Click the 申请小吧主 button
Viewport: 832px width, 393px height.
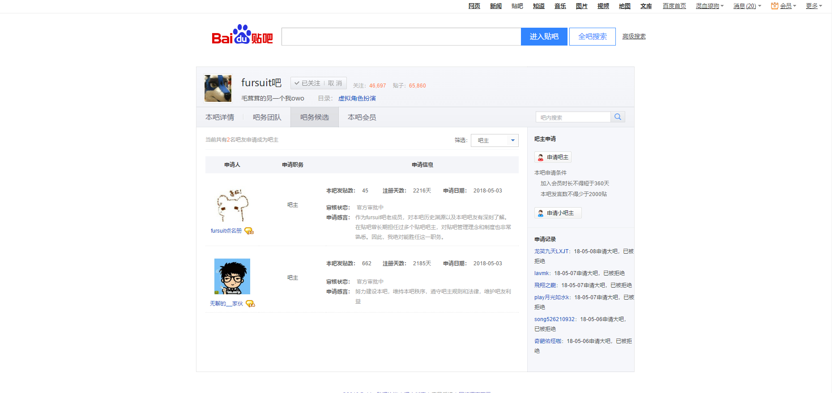point(558,213)
